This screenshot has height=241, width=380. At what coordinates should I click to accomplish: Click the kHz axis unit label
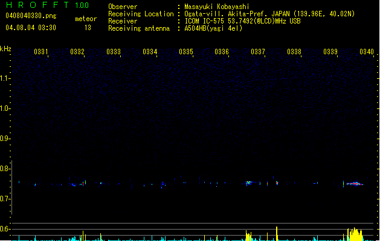(x=5, y=49)
